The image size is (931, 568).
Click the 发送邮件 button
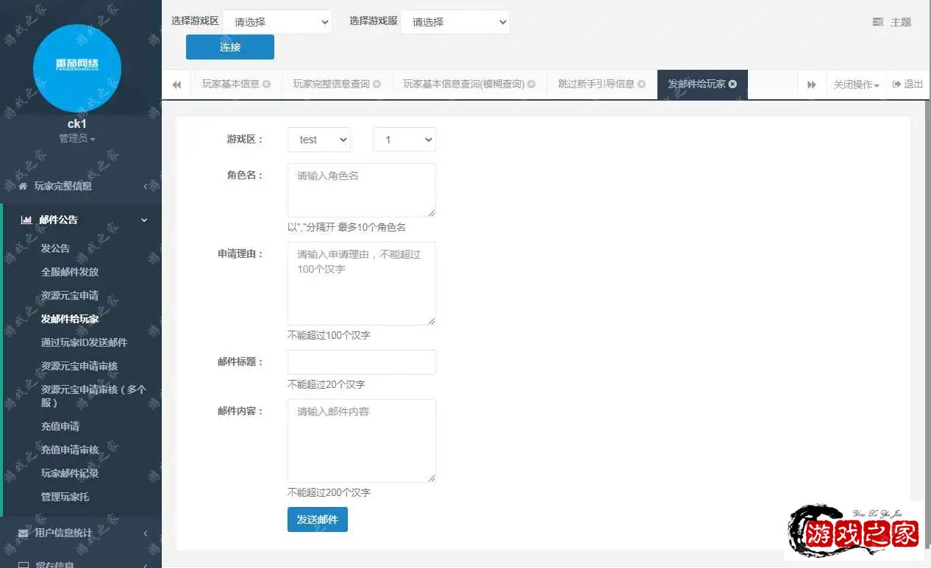[x=318, y=520]
